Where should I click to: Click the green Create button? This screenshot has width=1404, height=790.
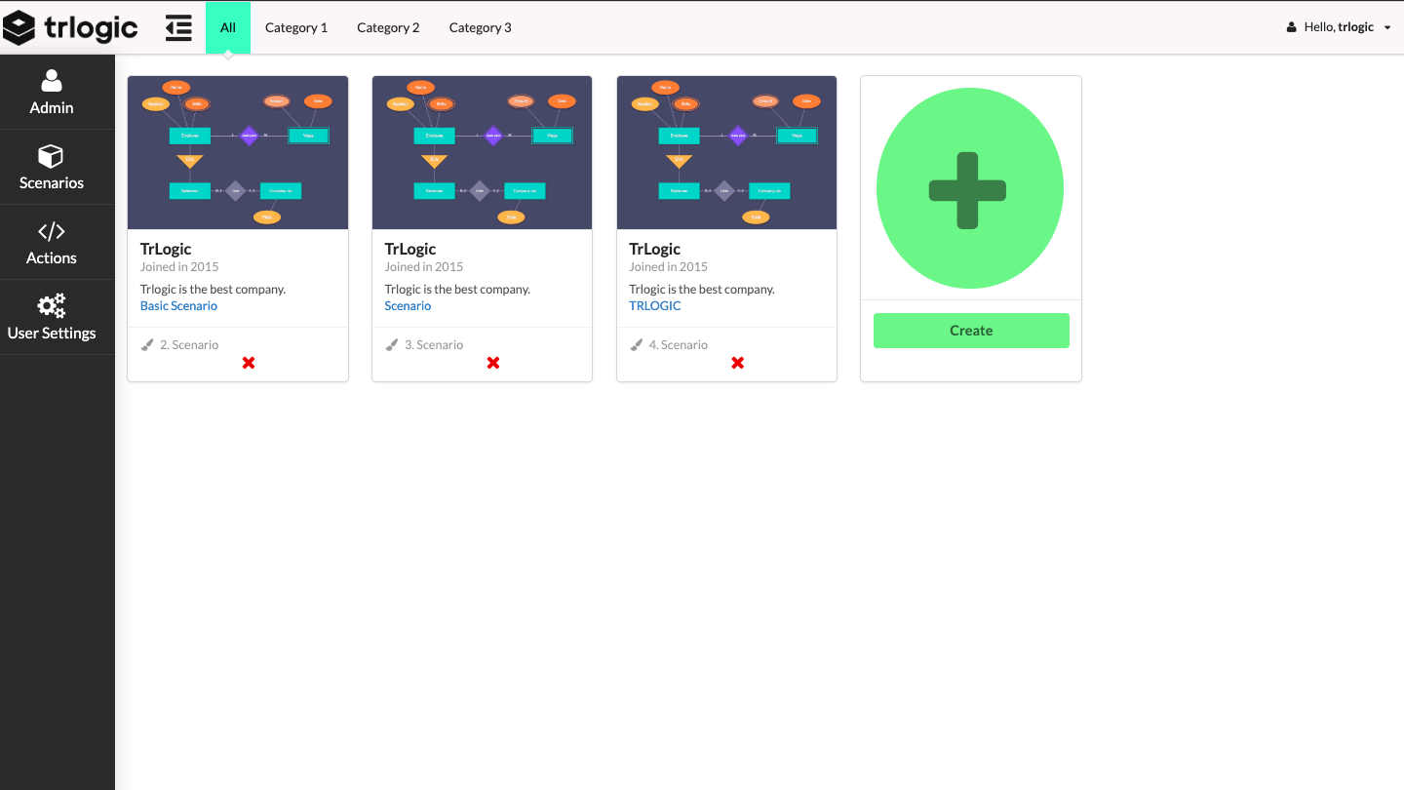pos(971,331)
